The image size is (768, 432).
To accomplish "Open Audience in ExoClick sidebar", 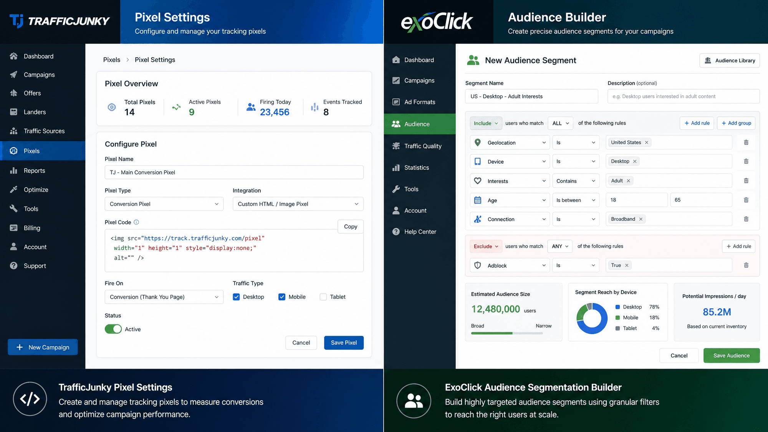I will [x=420, y=124].
